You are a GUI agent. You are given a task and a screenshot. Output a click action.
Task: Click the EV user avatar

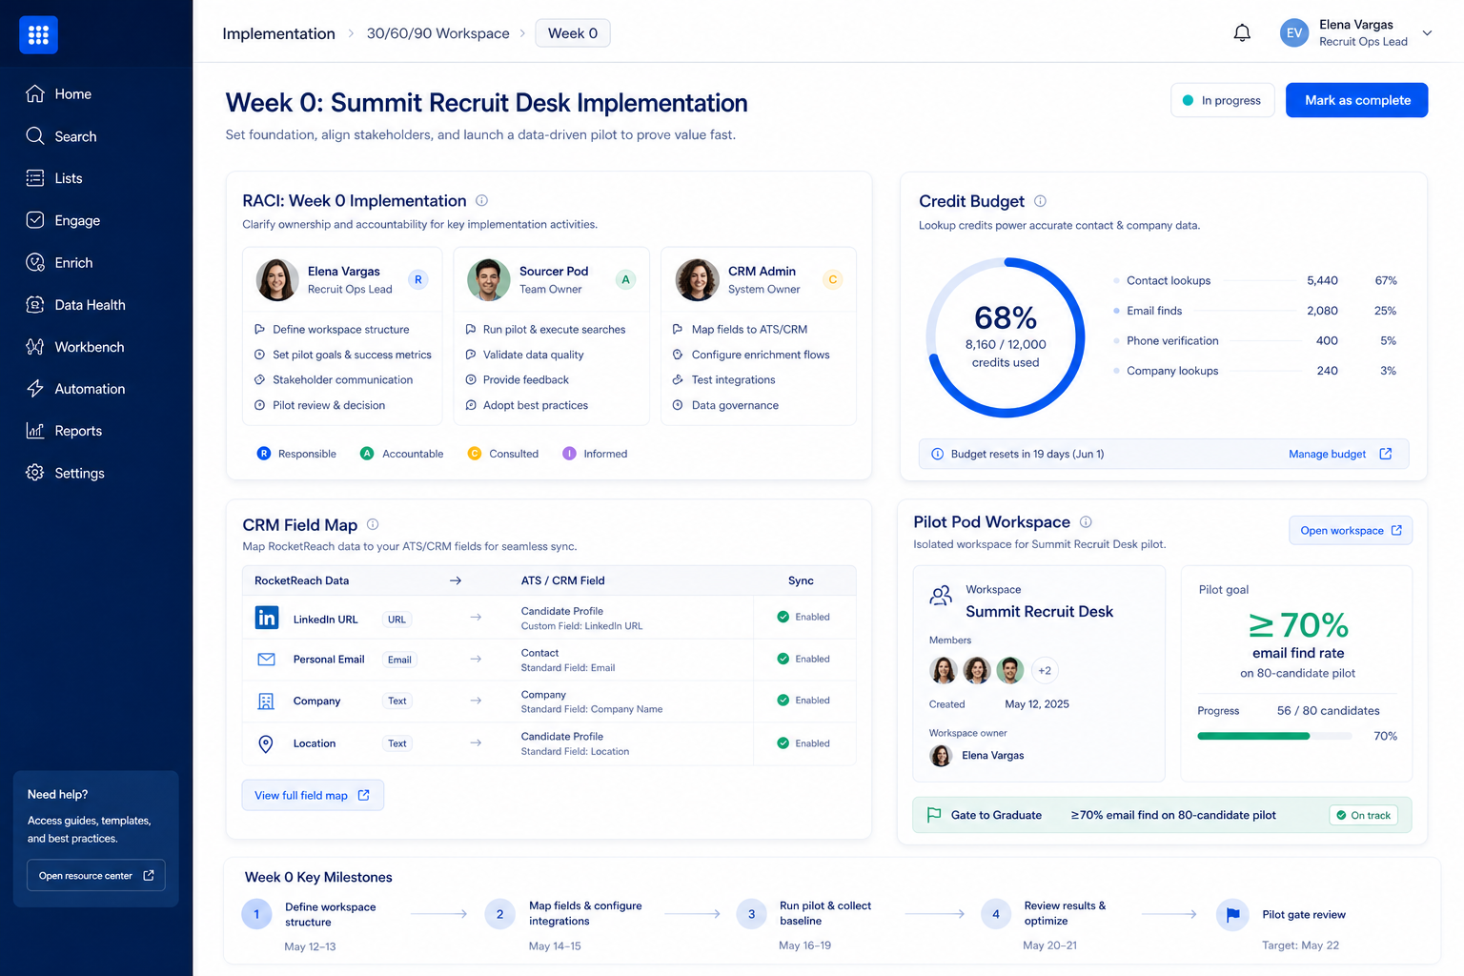click(1293, 33)
